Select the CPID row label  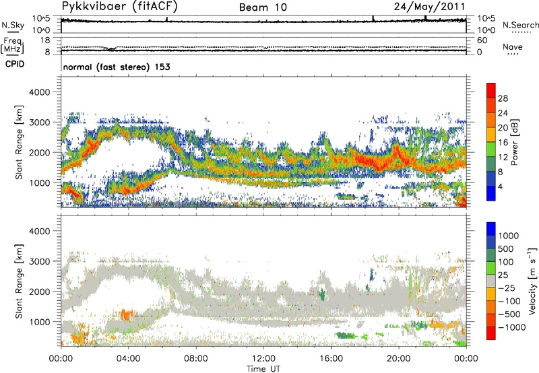point(15,64)
